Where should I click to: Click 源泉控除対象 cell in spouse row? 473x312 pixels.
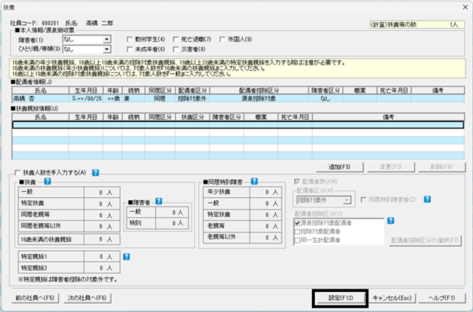259,99
